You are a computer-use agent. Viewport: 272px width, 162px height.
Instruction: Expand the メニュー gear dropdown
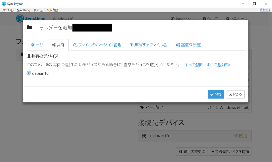coord(237,19)
